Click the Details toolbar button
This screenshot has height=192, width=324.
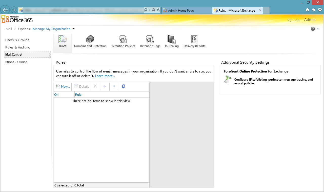82,86
